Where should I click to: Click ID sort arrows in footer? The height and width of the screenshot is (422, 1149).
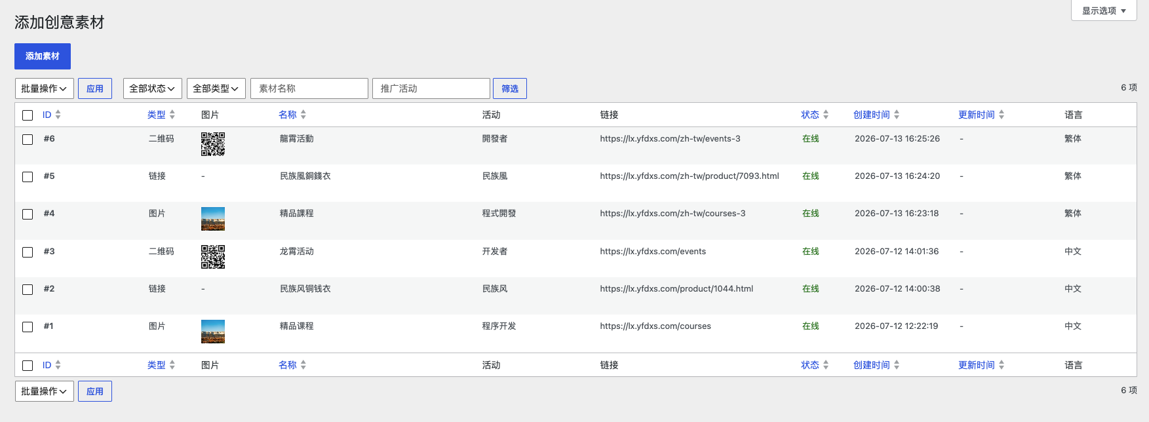click(x=58, y=365)
